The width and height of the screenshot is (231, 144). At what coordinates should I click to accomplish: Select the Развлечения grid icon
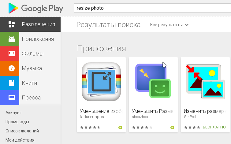coord(12,24)
